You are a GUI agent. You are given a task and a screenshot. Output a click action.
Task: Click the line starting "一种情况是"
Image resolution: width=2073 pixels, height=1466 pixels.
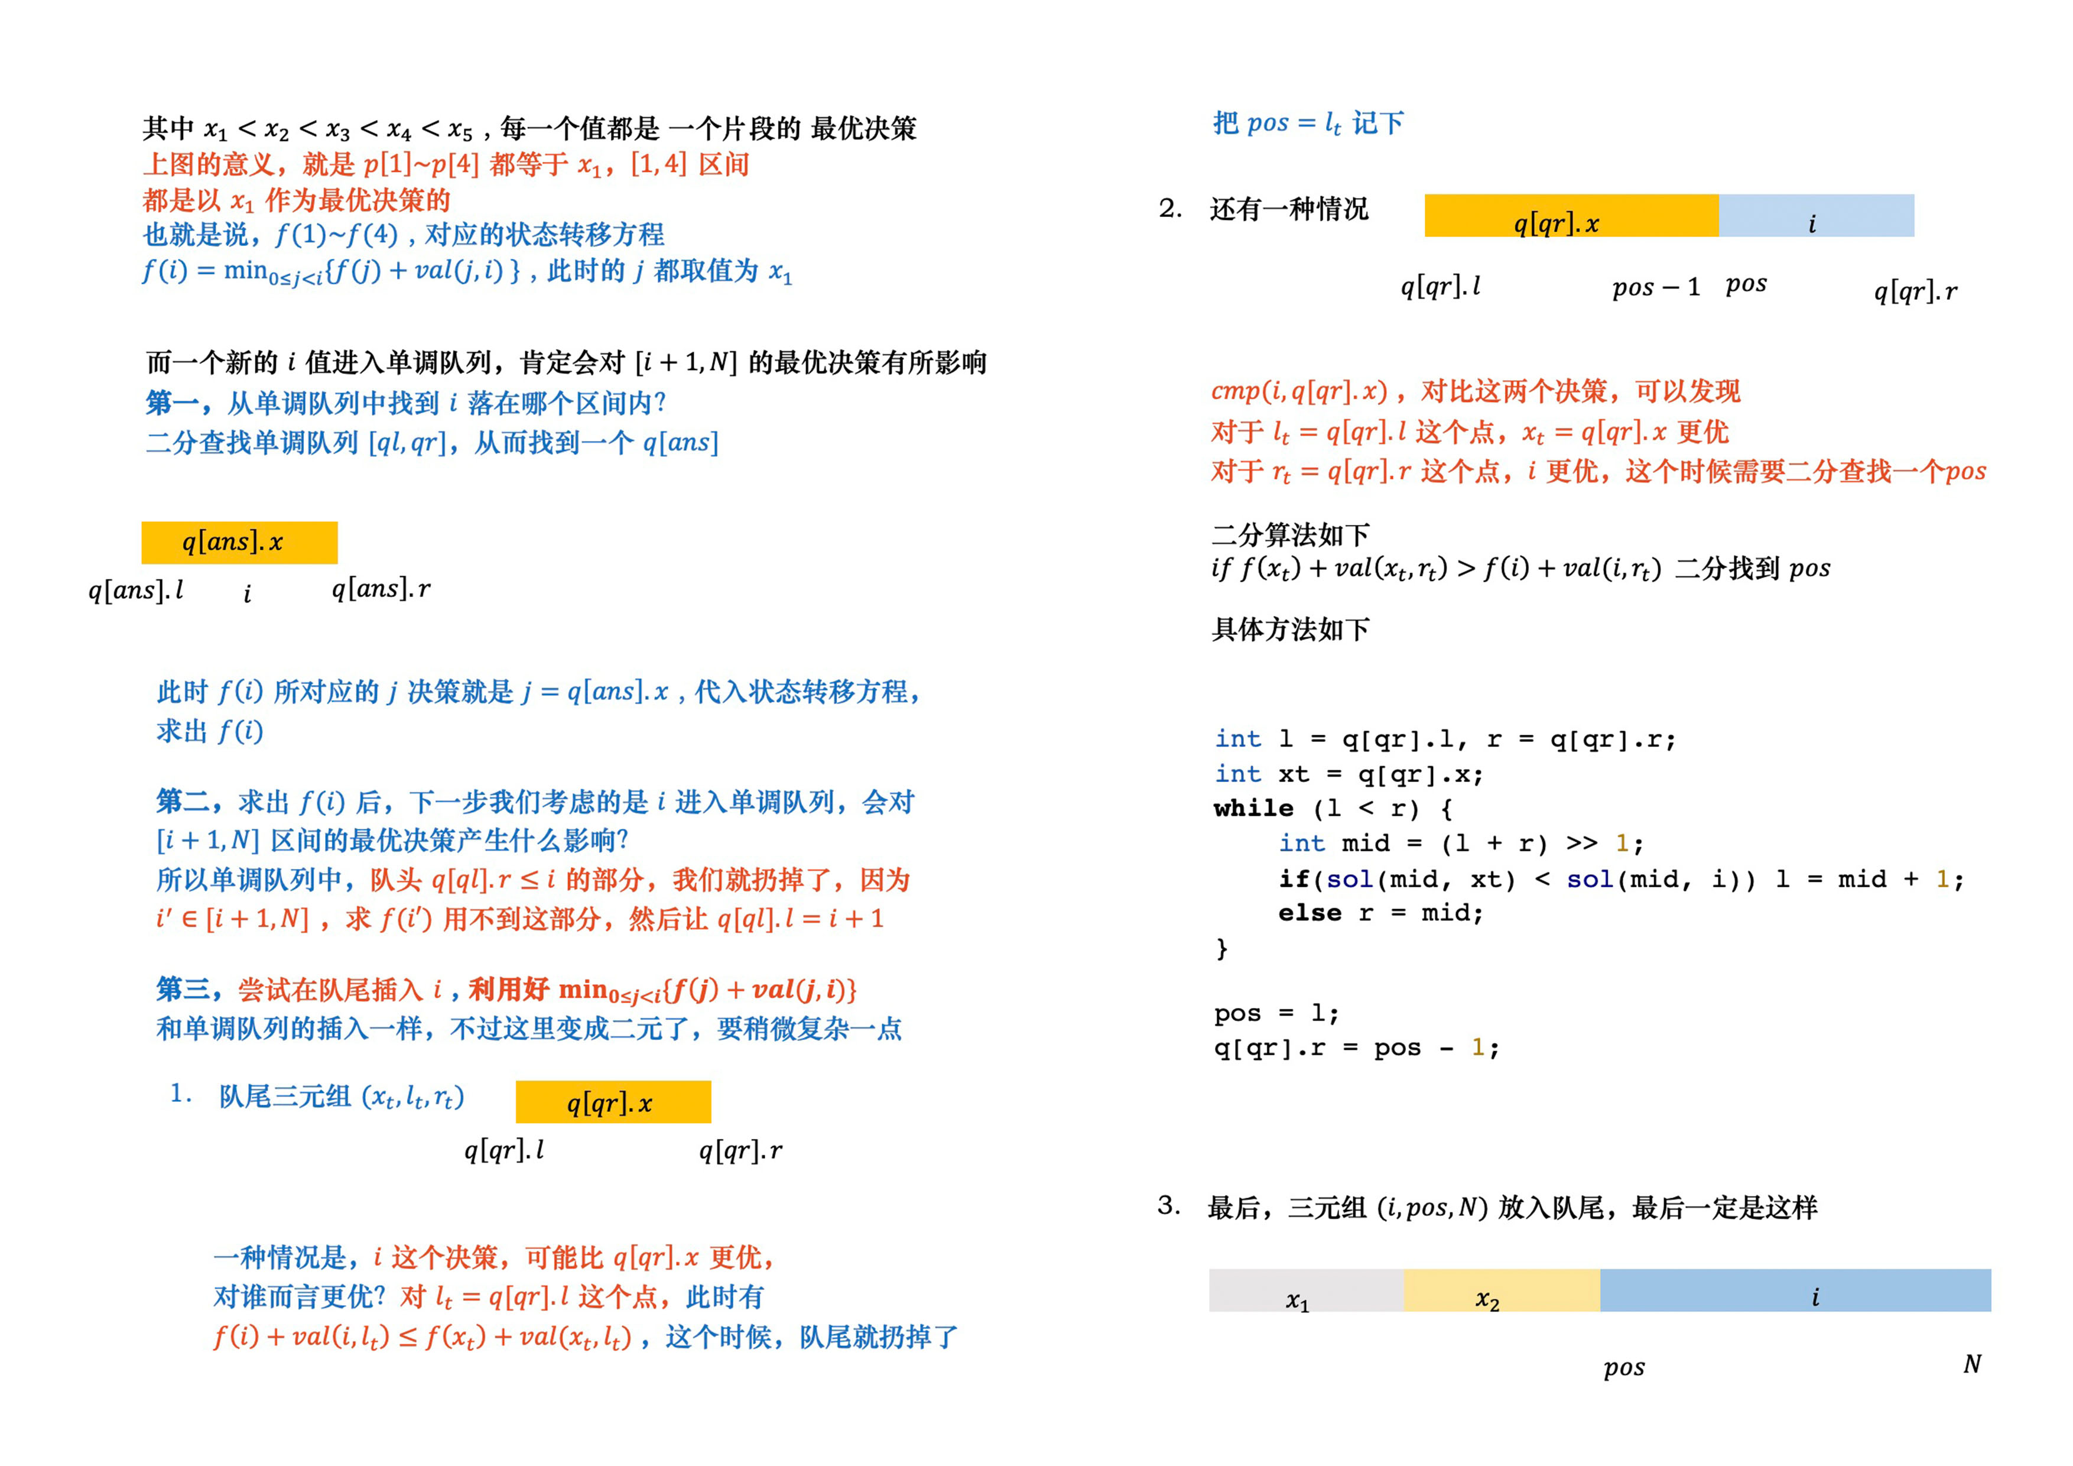pos(495,1257)
